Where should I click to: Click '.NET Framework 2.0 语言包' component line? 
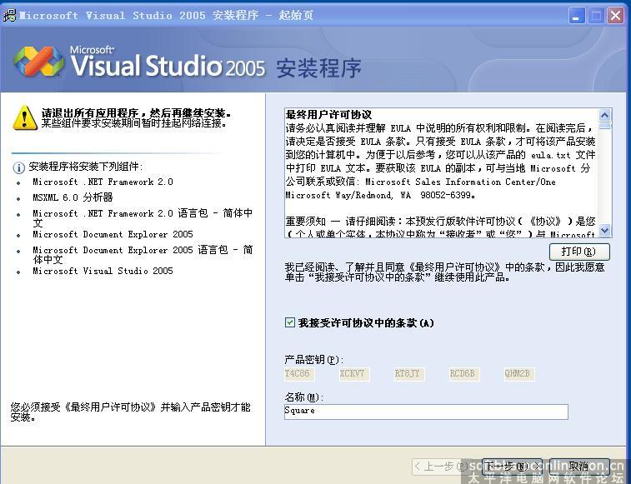pos(143,218)
